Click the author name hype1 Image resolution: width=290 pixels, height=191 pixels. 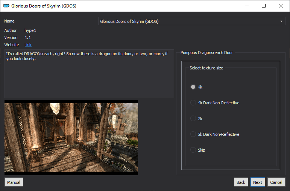[30, 30]
